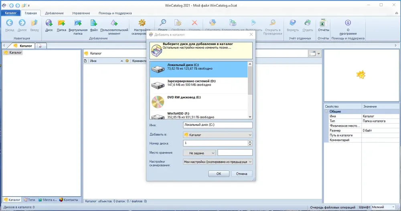The width and height of the screenshot is (401, 211).
Task: Open the Управление ribbon tab
Action: tap(81, 13)
